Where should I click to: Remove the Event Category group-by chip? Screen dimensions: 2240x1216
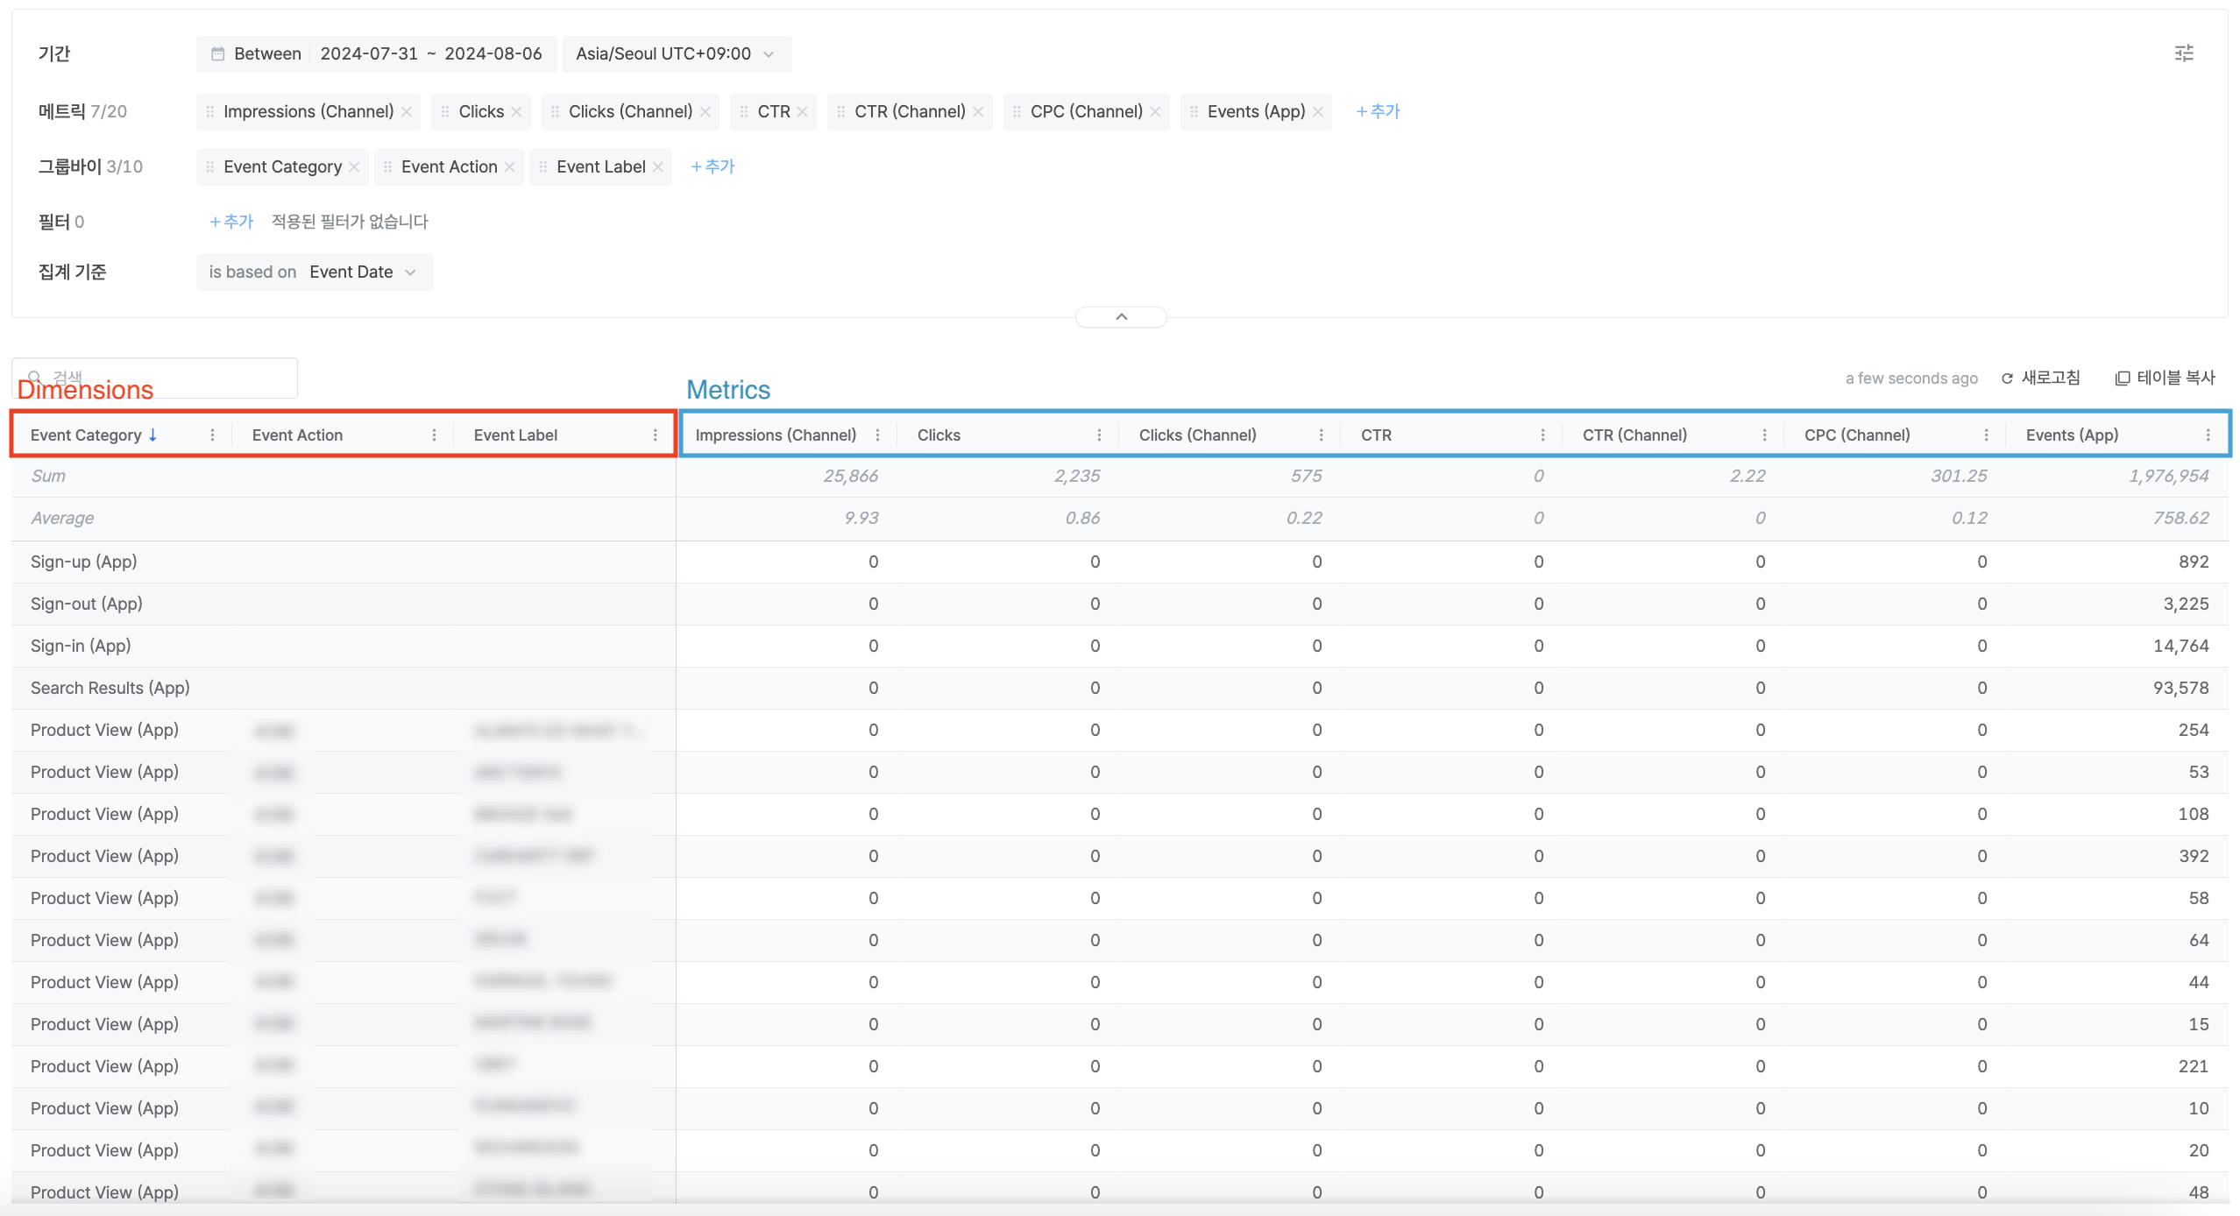pyautogui.click(x=354, y=167)
